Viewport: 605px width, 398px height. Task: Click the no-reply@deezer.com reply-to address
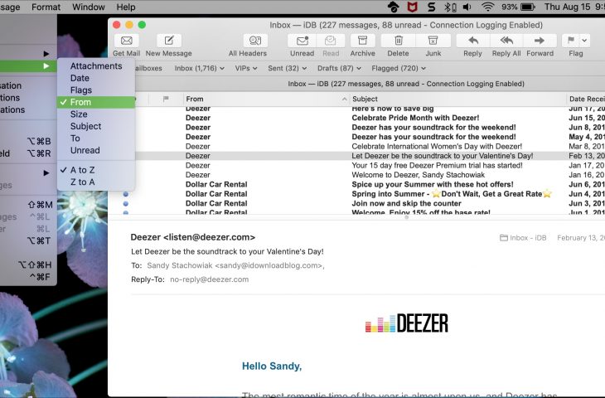pyautogui.click(x=209, y=279)
